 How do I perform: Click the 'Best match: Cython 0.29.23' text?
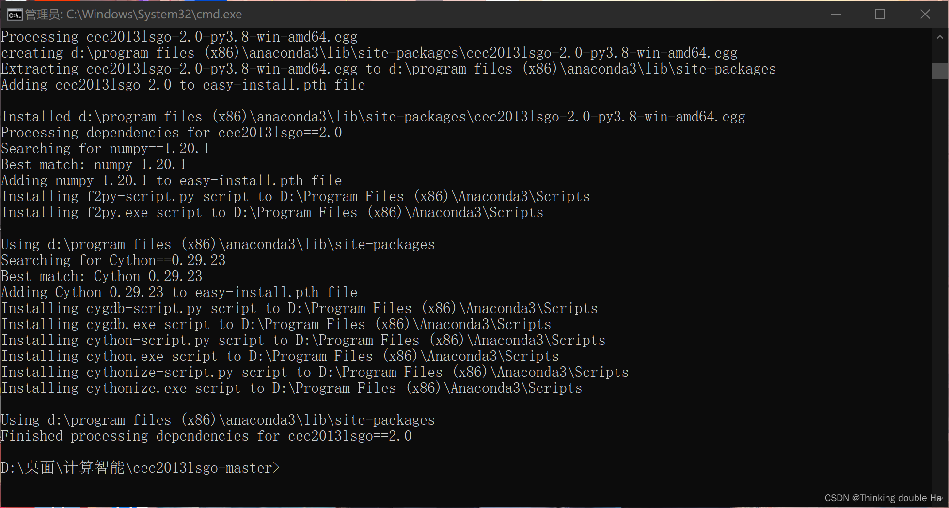click(101, 276)
